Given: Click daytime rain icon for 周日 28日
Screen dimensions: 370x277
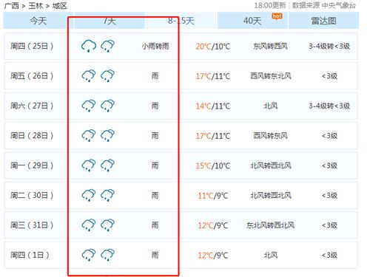Looking at the screenshot, I should (x=89, y=135).
